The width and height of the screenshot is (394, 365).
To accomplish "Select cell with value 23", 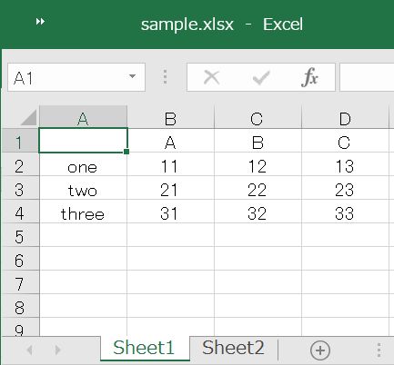I will pos(345,188).
